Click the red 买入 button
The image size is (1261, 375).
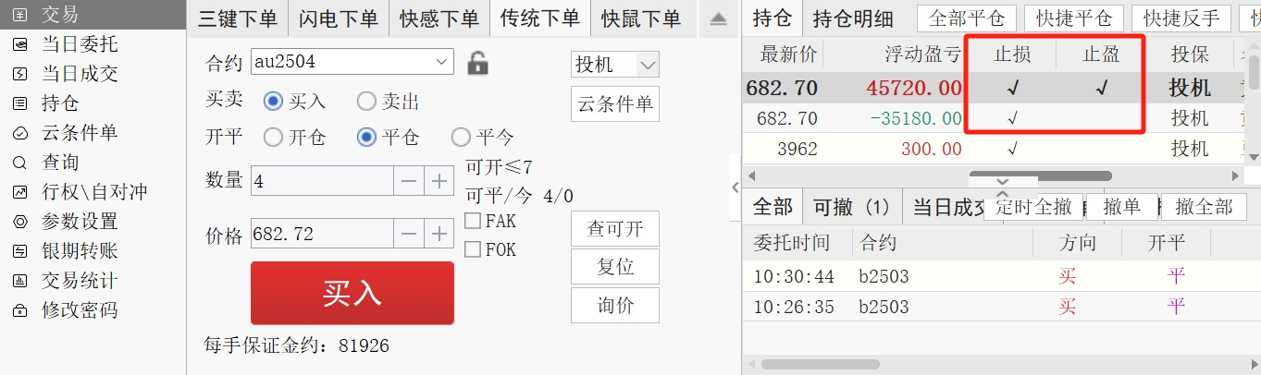point(352,293)
